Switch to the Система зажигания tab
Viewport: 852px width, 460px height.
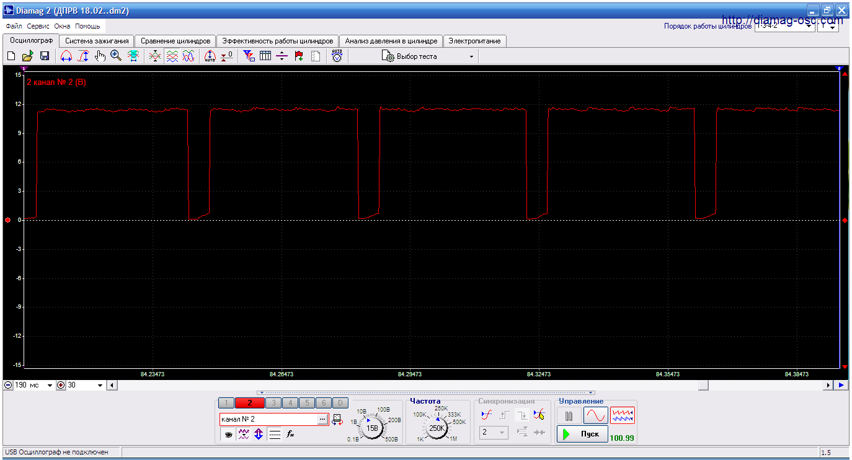(97, 41)
